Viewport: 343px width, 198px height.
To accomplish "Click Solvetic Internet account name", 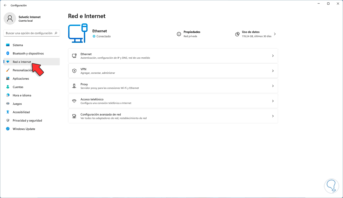I will click(x=29, y=17).
